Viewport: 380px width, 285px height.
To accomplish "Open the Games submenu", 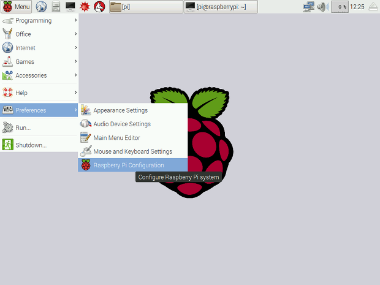I will coord(39,61).
